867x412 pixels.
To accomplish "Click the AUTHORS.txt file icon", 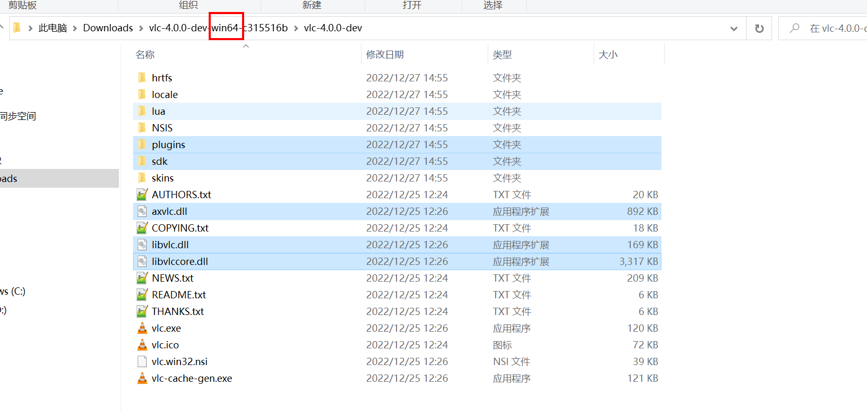I will (142, 195).
